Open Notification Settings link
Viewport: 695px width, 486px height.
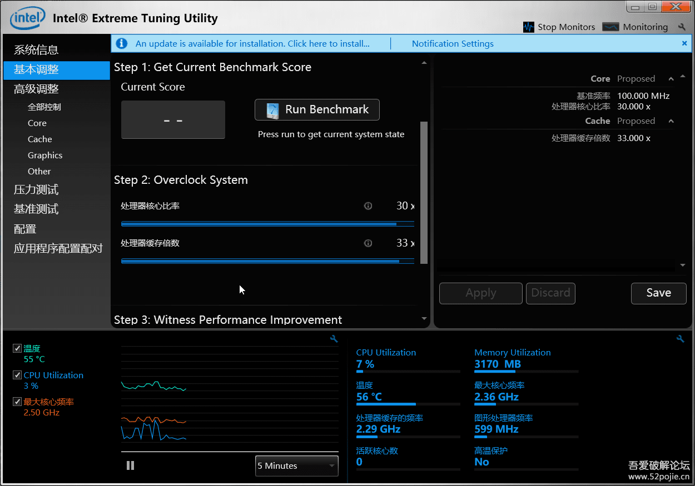coord(453,43)
